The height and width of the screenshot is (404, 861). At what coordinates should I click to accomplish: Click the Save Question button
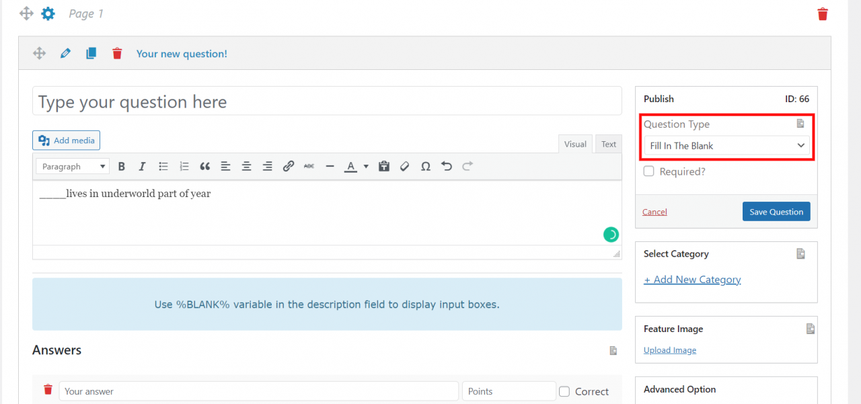(776, 212)
